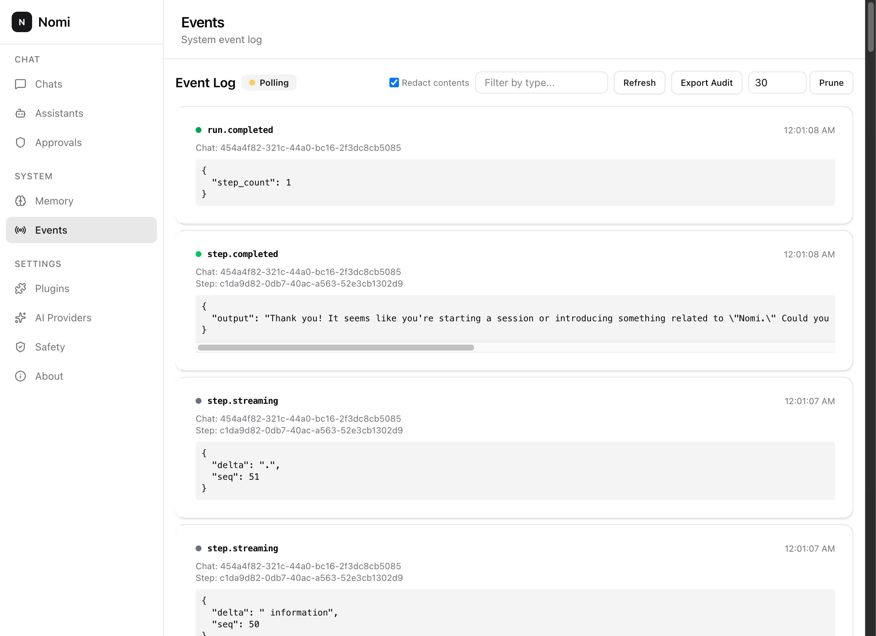Click the Safety shield check icon

(20, 347)
